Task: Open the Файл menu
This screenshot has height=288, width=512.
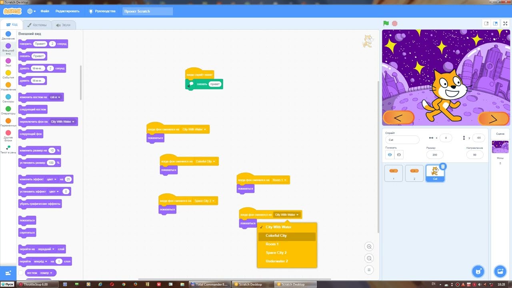Action: (x=45, y=11)
